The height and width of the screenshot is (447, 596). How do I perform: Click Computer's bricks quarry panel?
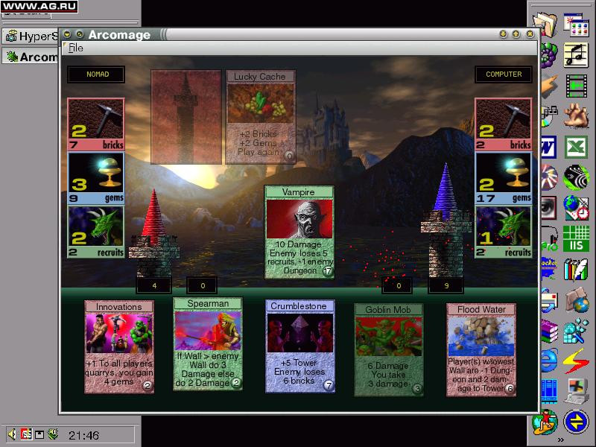[504, 124]
